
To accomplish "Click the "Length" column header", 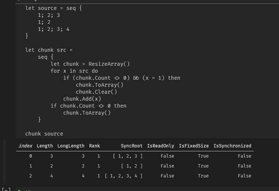I will (45, 146).
